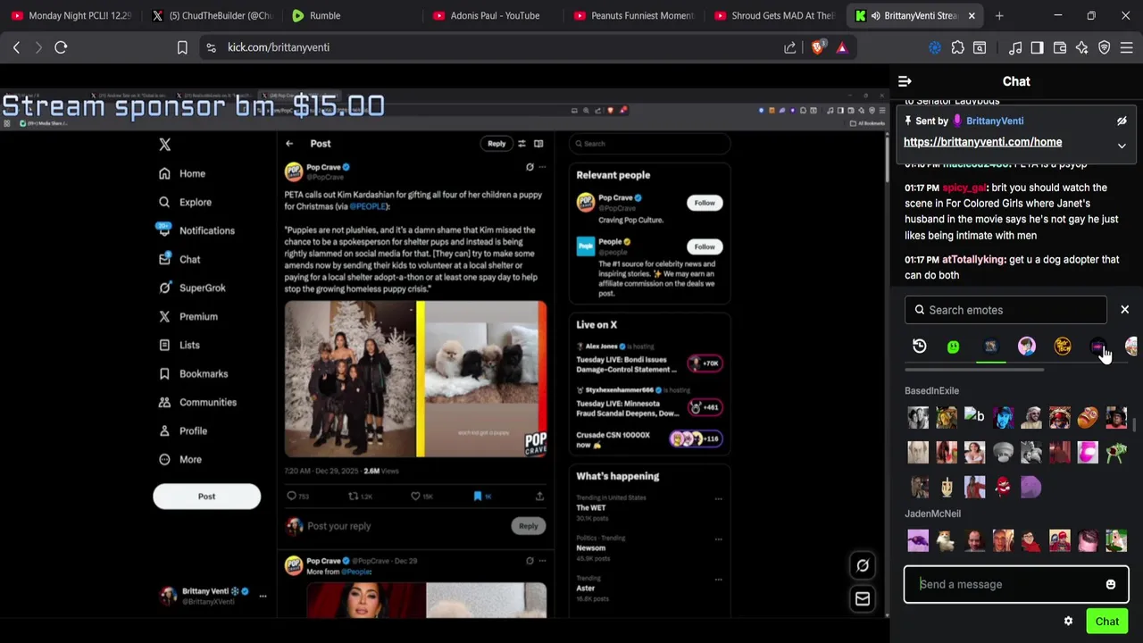The width and height of the screenshot is (1143, 643).
Task: Open the recent emotes clock tab
Action: 919,347
